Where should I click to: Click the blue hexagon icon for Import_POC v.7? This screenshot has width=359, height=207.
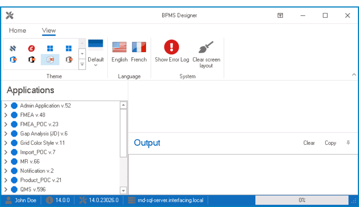(14, 152)
